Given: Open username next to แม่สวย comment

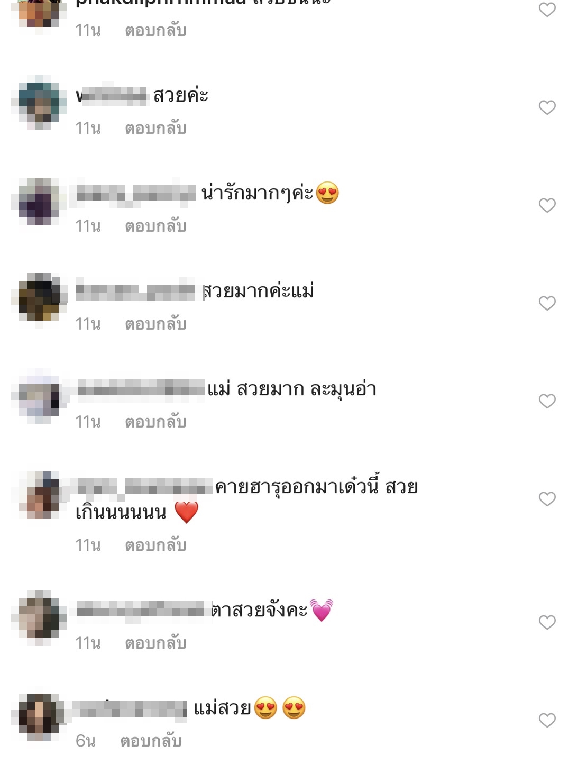Looking at the screenshot, I should (130, 708).
